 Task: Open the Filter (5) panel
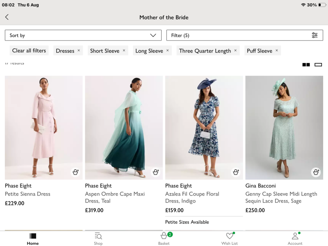coord(244,35)
